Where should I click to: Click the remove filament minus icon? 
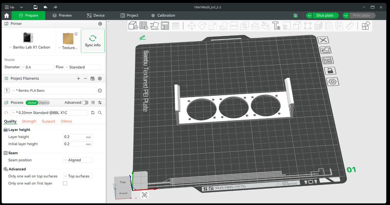85,78
